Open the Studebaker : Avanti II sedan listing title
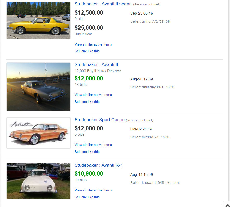230x207 pixels. click(x=103, y=4)
